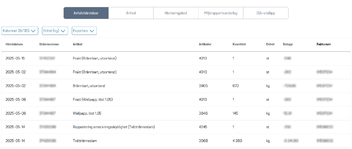
Task: Select the 2025-05-15 Frakt row
Action: point(94,58)
